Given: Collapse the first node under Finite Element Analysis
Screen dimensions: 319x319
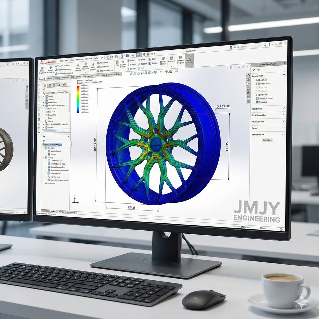Looking at the screenshot, I should [x=43, y=148].
